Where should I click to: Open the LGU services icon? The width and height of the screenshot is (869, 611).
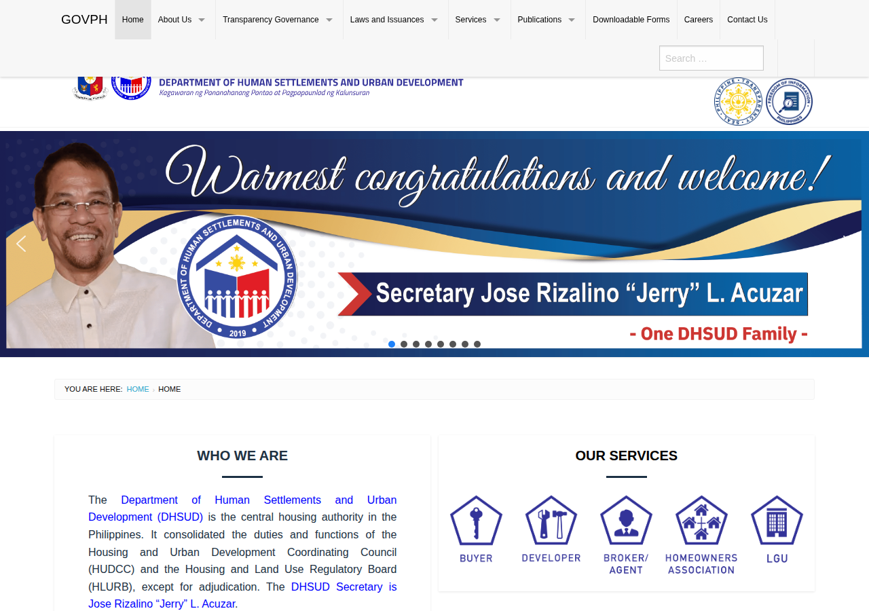pos(777,530)
